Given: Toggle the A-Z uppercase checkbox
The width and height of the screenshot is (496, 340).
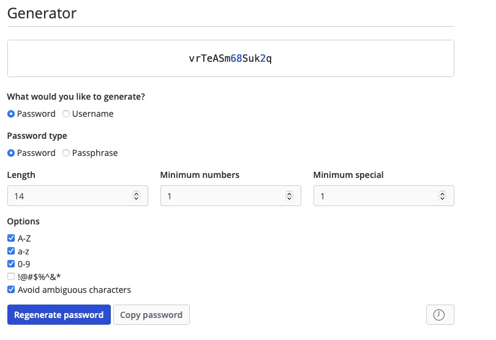Looking at the screenshot, I should coord(11,238).
